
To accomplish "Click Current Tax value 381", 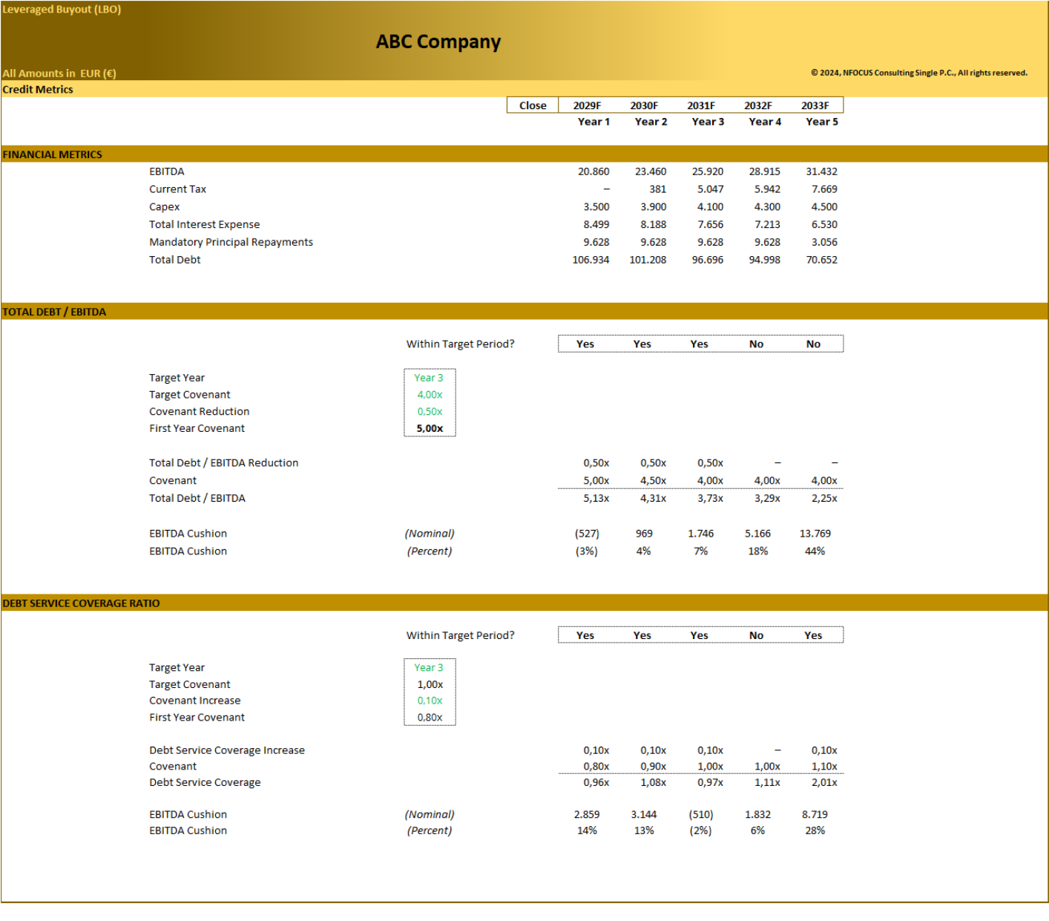I will [x=657, y=189].
